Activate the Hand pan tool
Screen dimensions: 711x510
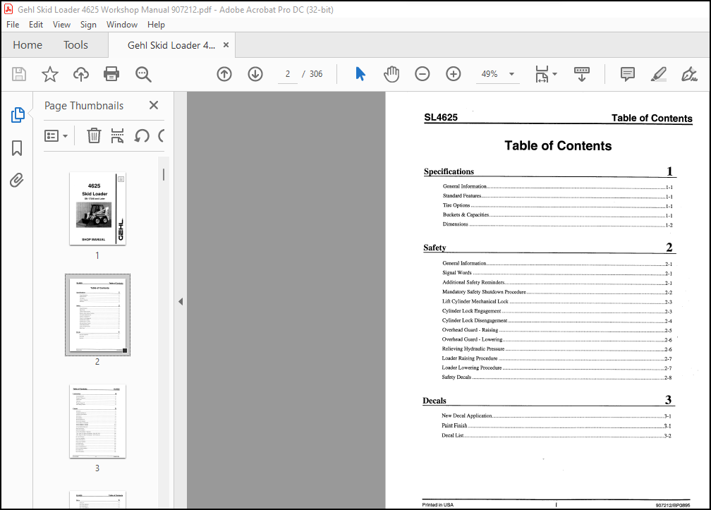pos(391,74)
